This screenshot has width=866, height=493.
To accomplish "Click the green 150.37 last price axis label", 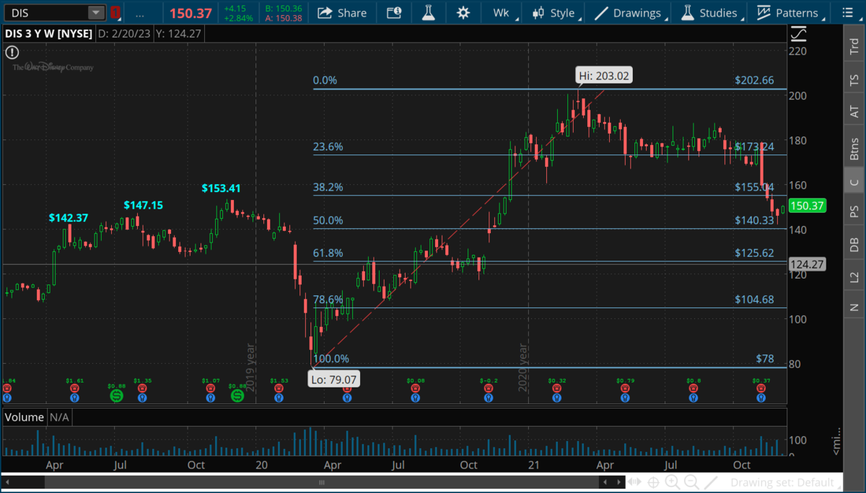I will [807, 206].
